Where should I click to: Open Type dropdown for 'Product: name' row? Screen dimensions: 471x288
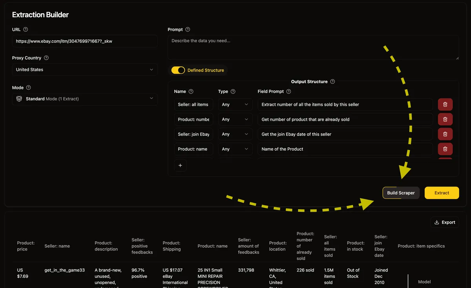click(x=235, y=149)
